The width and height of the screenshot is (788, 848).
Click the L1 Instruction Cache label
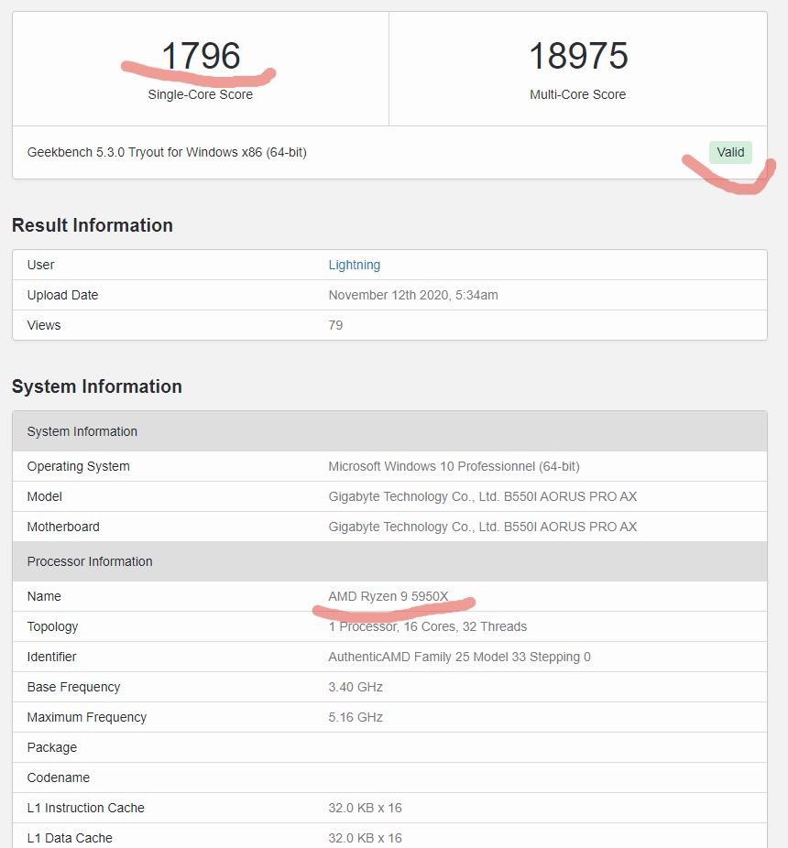pos(85,808)
